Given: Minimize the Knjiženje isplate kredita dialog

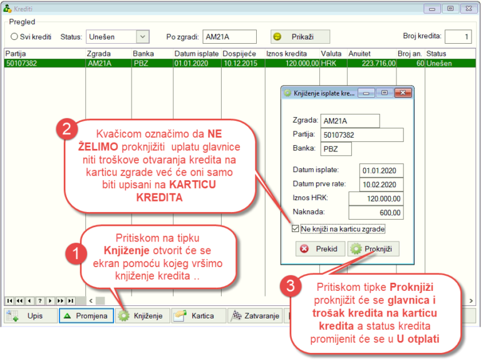Looking at the screenshot, I should point(366,93).
